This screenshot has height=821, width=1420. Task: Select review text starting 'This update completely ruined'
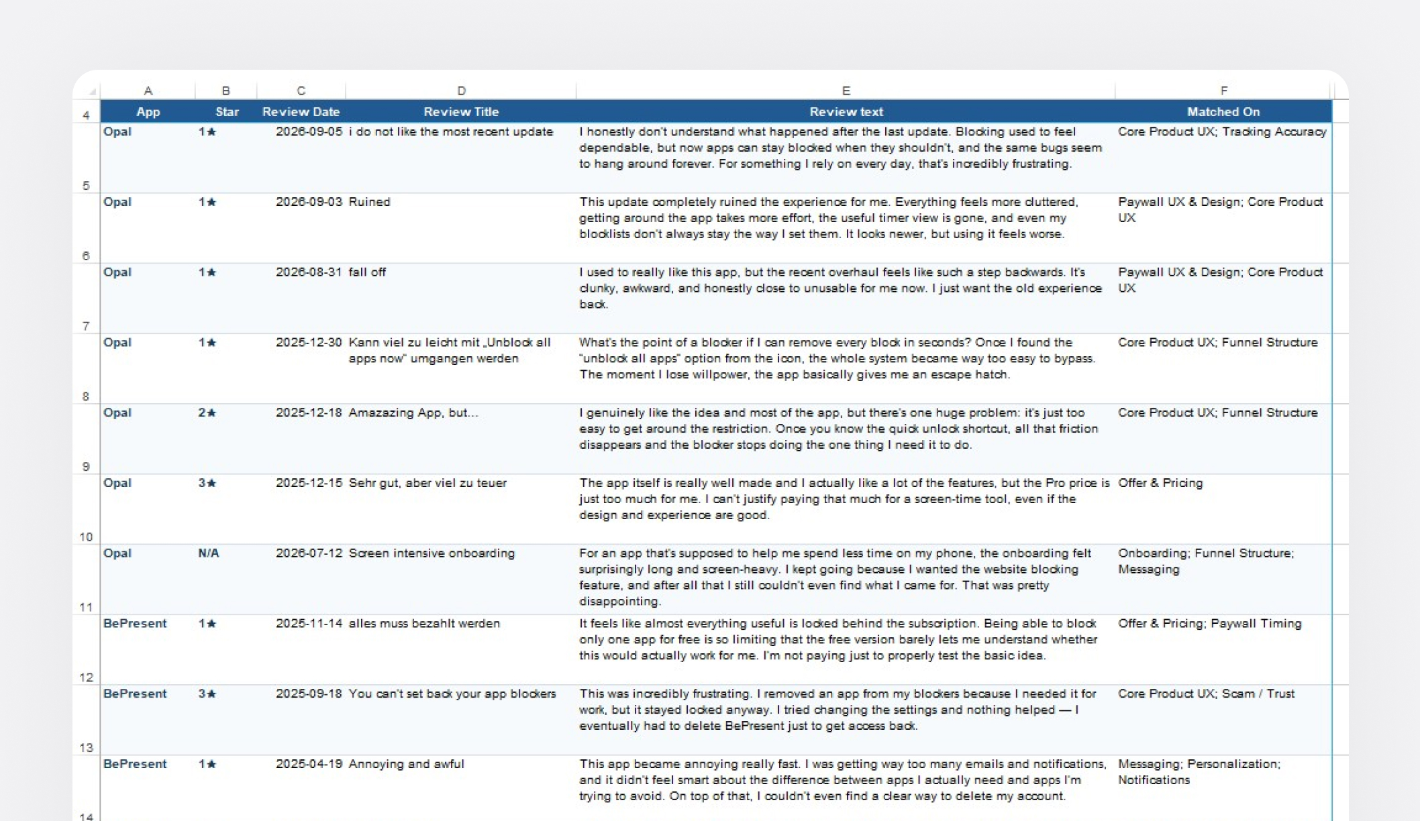(846, 228)
